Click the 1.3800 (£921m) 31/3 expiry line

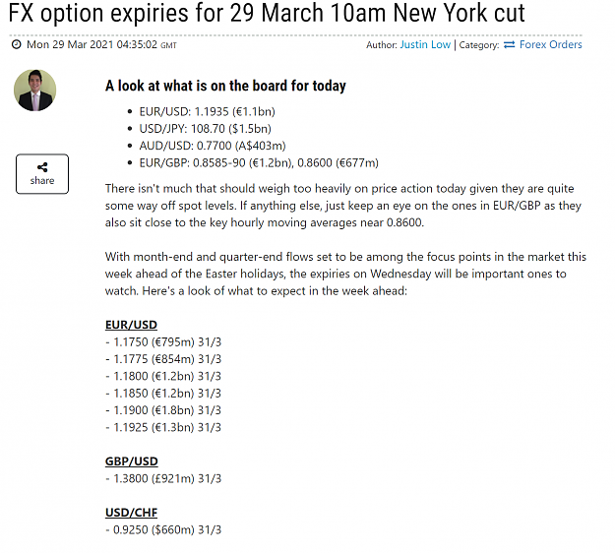pos(163,478)
